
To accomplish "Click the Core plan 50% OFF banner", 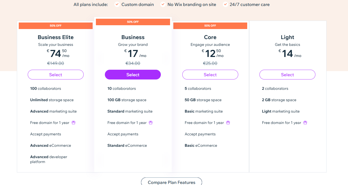I will (x=210, y=26).
